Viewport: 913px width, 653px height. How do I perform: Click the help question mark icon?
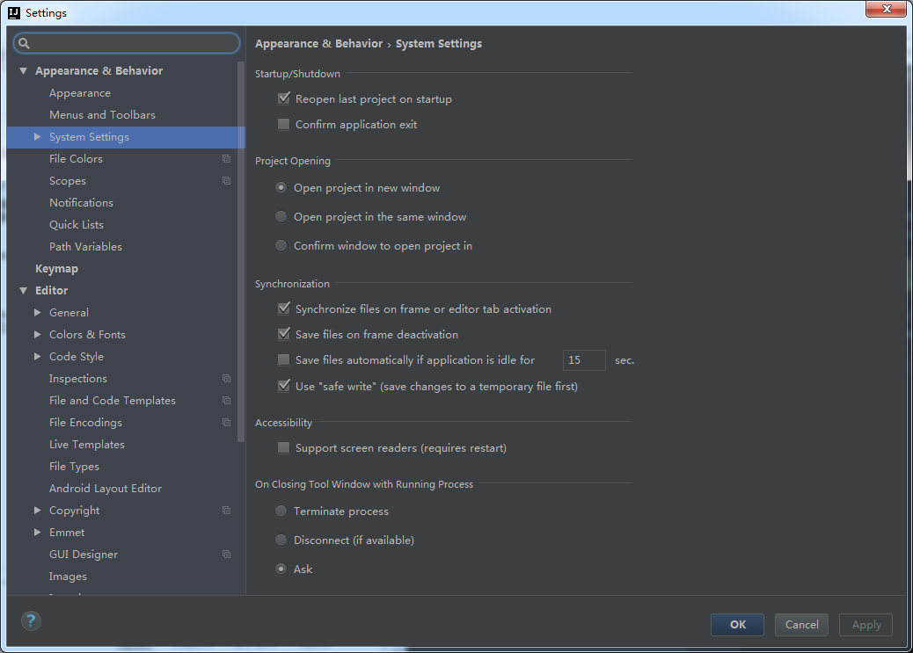pos(31,621)
